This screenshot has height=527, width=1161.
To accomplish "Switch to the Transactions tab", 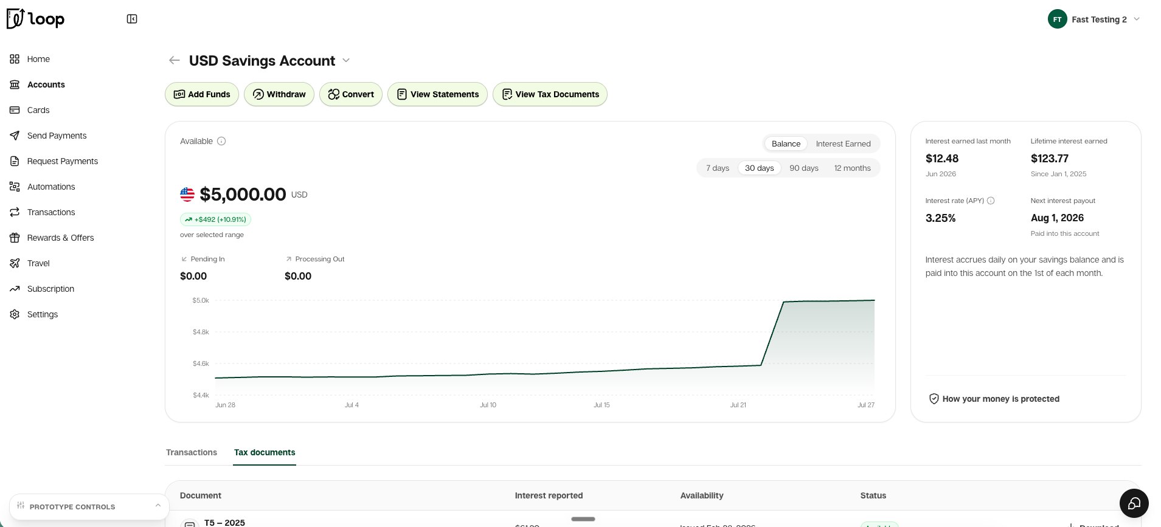I will 192,452.
